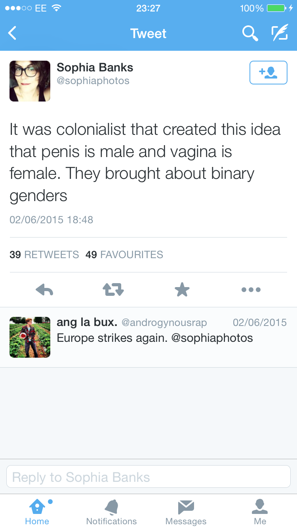The height and width of the screenshot is (529, 297).
Task: Tap the @sophiaphotos mention in reply
Action: pyautogui.click(x=212, y=338)
